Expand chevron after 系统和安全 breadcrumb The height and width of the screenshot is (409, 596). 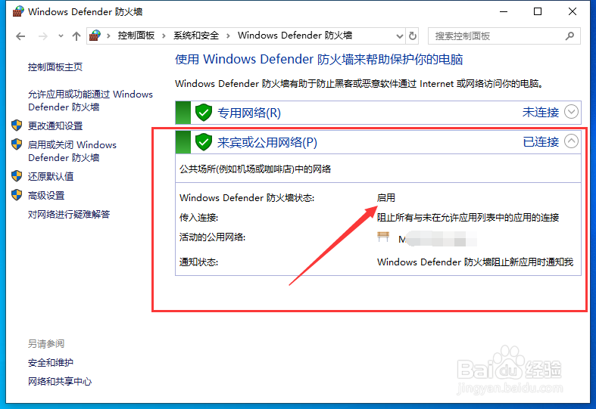[228, 36]
